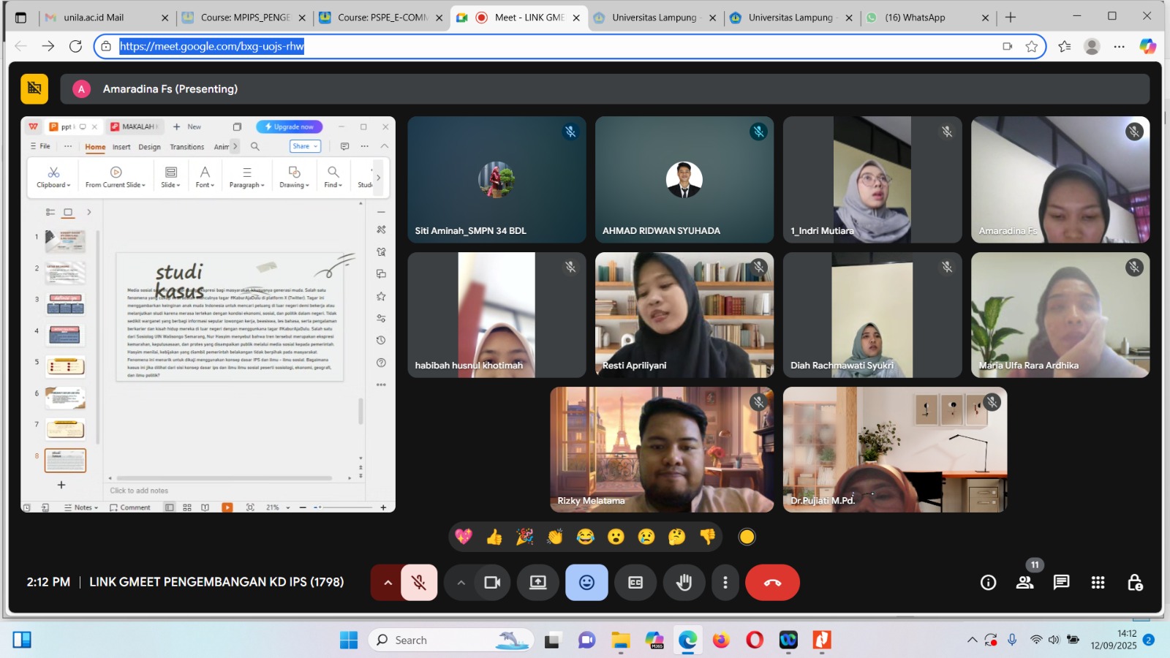The height and width of the screenshot is (658, 1170).
Task: Toggle closed captions button
Action: click(635, 583)
